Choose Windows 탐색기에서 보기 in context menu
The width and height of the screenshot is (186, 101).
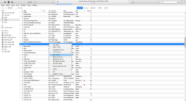click(x=60, y=66)
